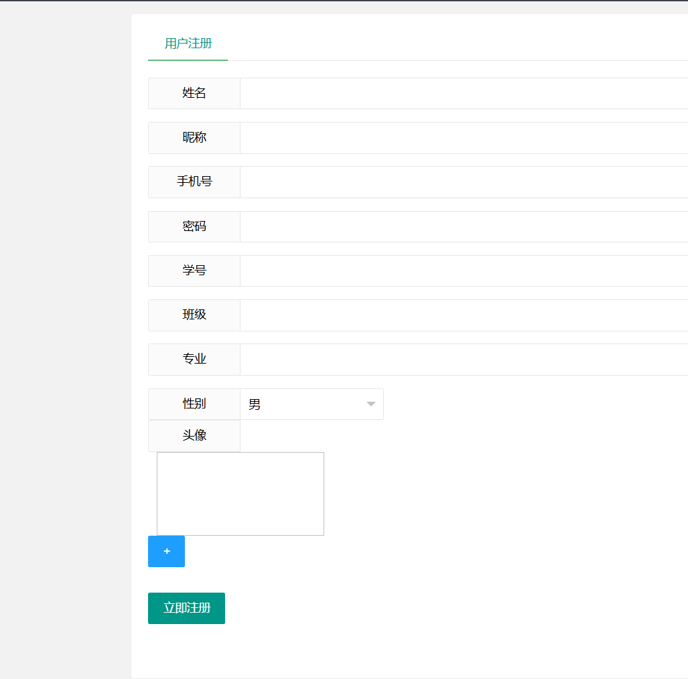Screen dimensions: 688x679
Task: Focus the 昵称 input box
Action: [464, 138]
